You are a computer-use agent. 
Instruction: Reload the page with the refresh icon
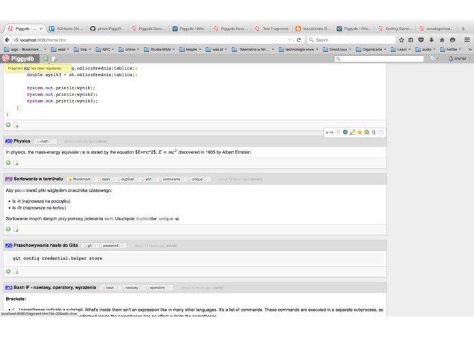[299, 40]
